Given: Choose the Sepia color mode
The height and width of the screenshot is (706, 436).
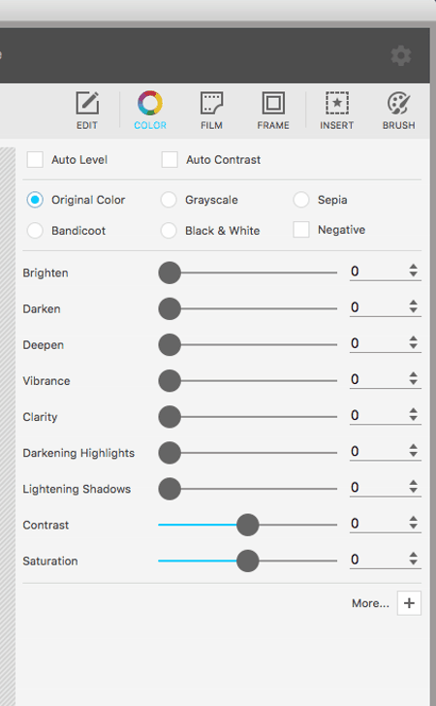Looking at the screenshot, I should tap(301, 200).
